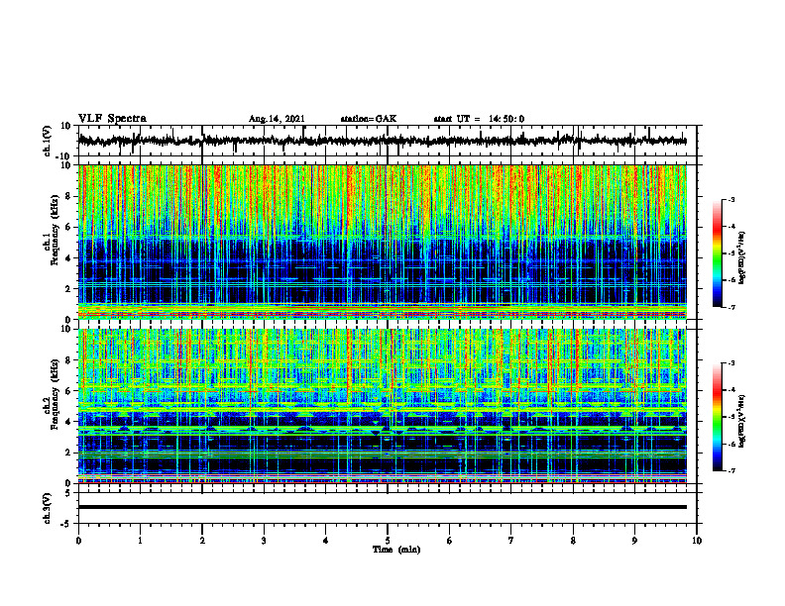
Task: Select the date text "Aug.14, 2021"
Action: tap(277, 119)
